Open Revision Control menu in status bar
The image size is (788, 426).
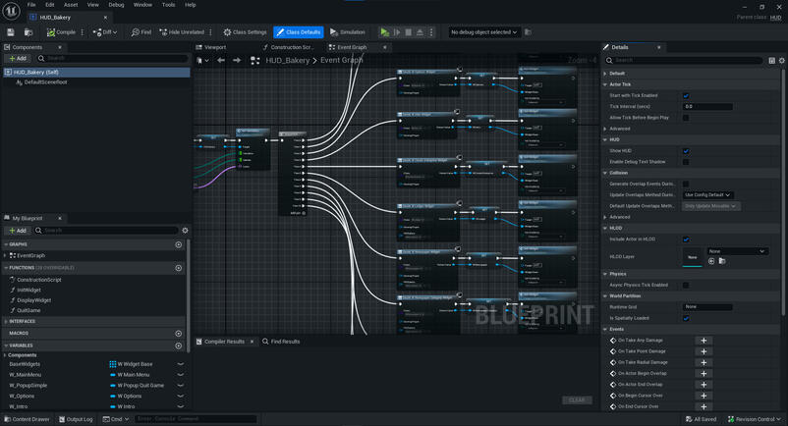click(754, 419)
